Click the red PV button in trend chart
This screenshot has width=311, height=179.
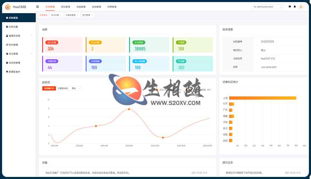coord(49,88)
